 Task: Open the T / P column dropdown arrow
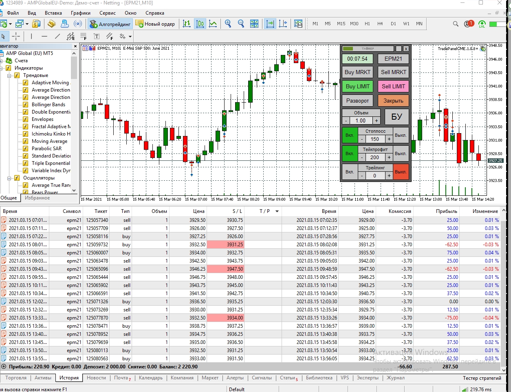pyautogui.click(x=277, y=211)
